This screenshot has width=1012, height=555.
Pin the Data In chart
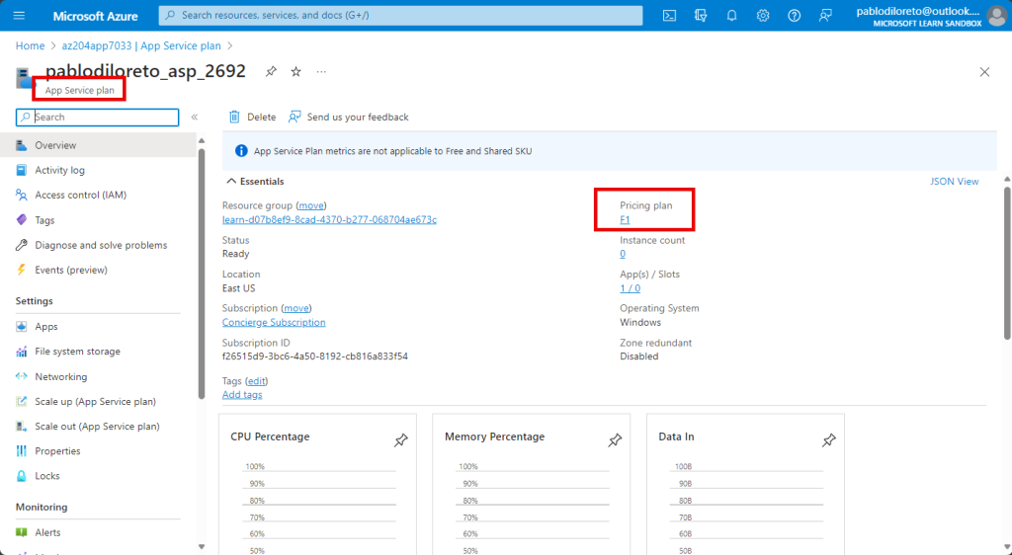tap(828, 440)
